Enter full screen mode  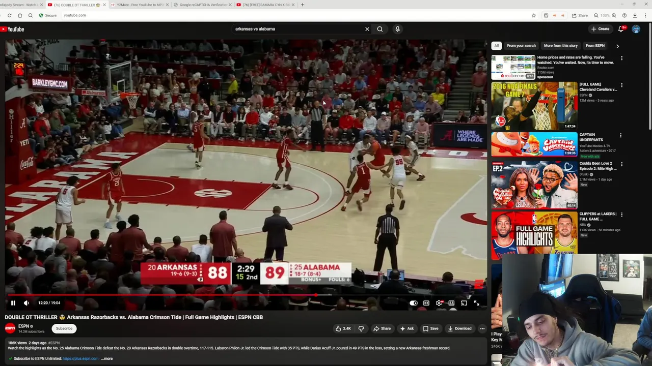coord(477,303)
